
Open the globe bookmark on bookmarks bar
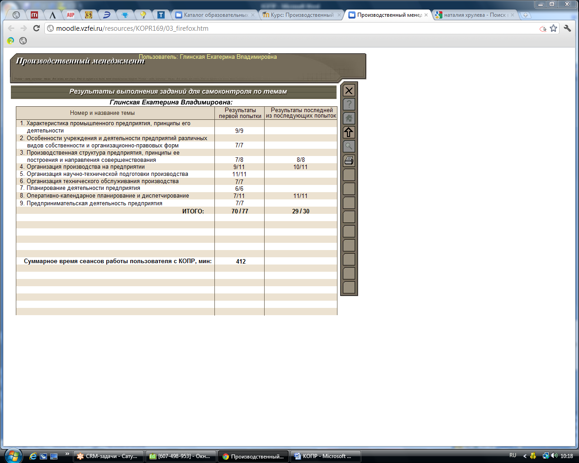[23, 41]
